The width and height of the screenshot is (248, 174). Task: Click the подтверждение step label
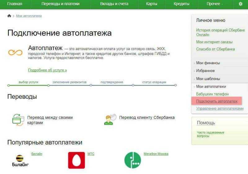(x=112, y=82)
